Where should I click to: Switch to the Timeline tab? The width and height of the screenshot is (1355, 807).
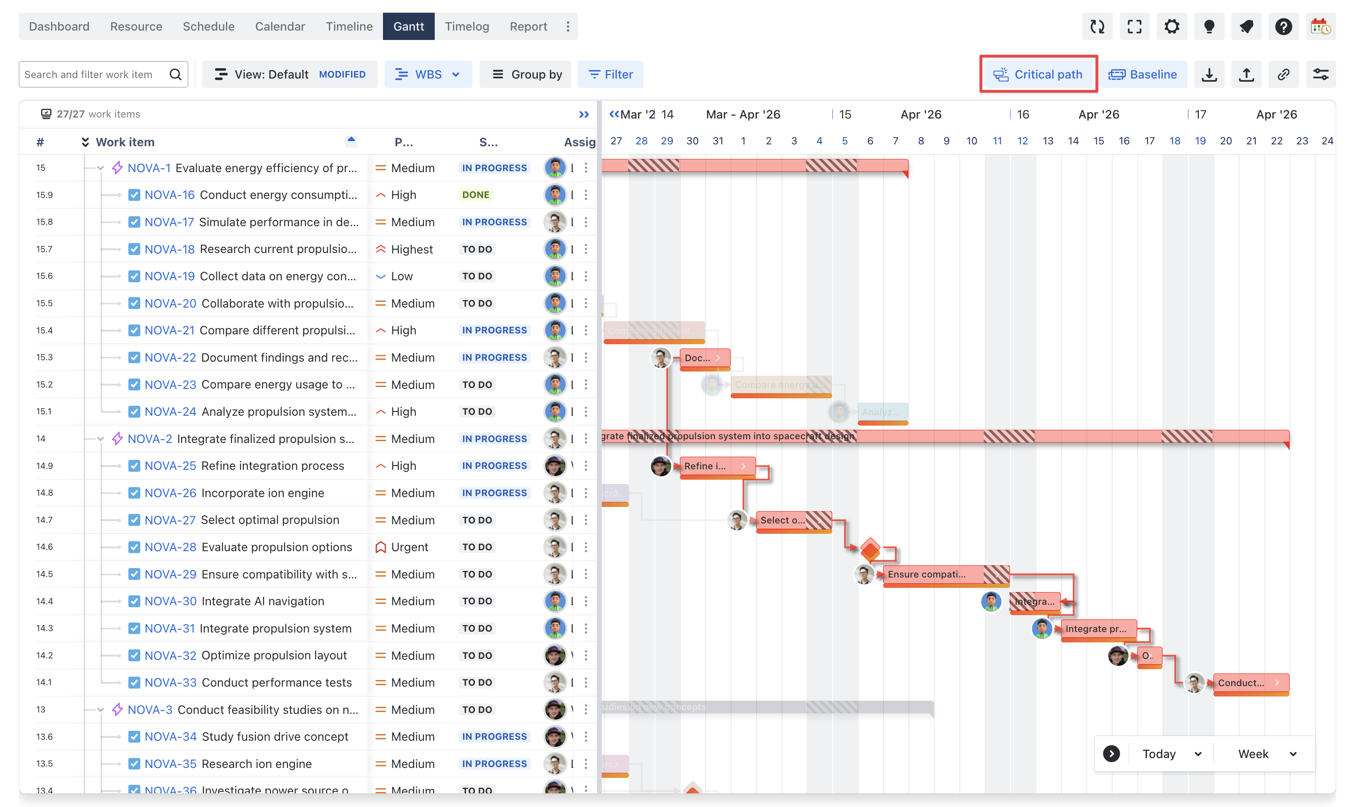349,26
